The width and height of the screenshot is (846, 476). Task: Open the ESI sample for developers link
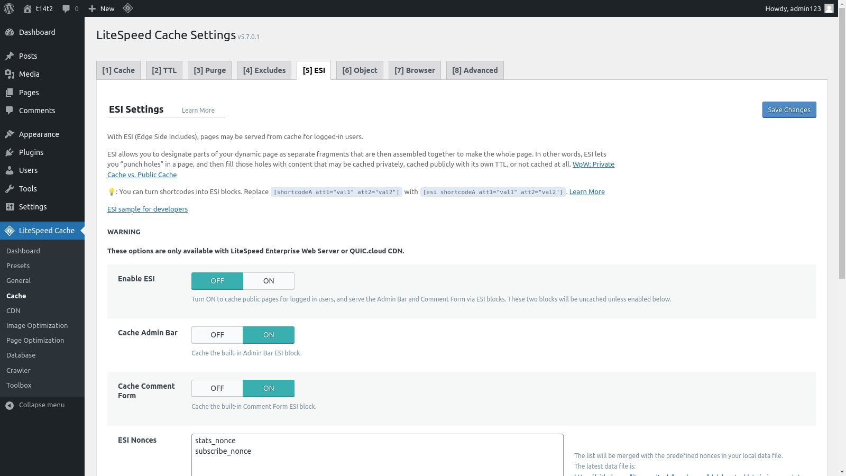coord(148,209)
